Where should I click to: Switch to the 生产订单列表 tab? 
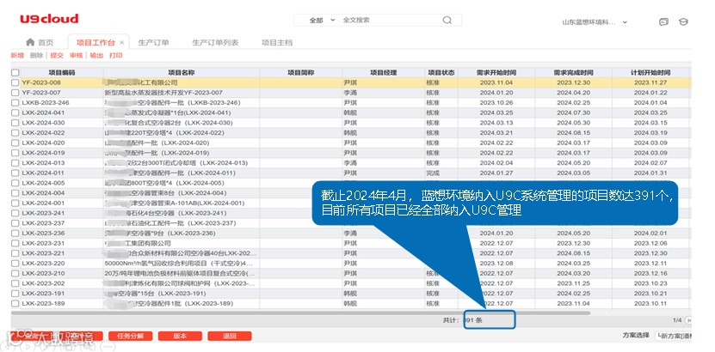[215, 43]
